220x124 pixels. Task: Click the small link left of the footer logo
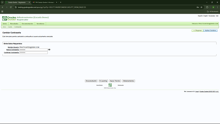tap(99, 85)
